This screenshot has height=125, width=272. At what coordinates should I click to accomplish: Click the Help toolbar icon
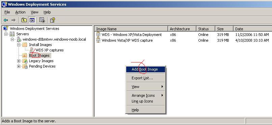pos(53,20)
